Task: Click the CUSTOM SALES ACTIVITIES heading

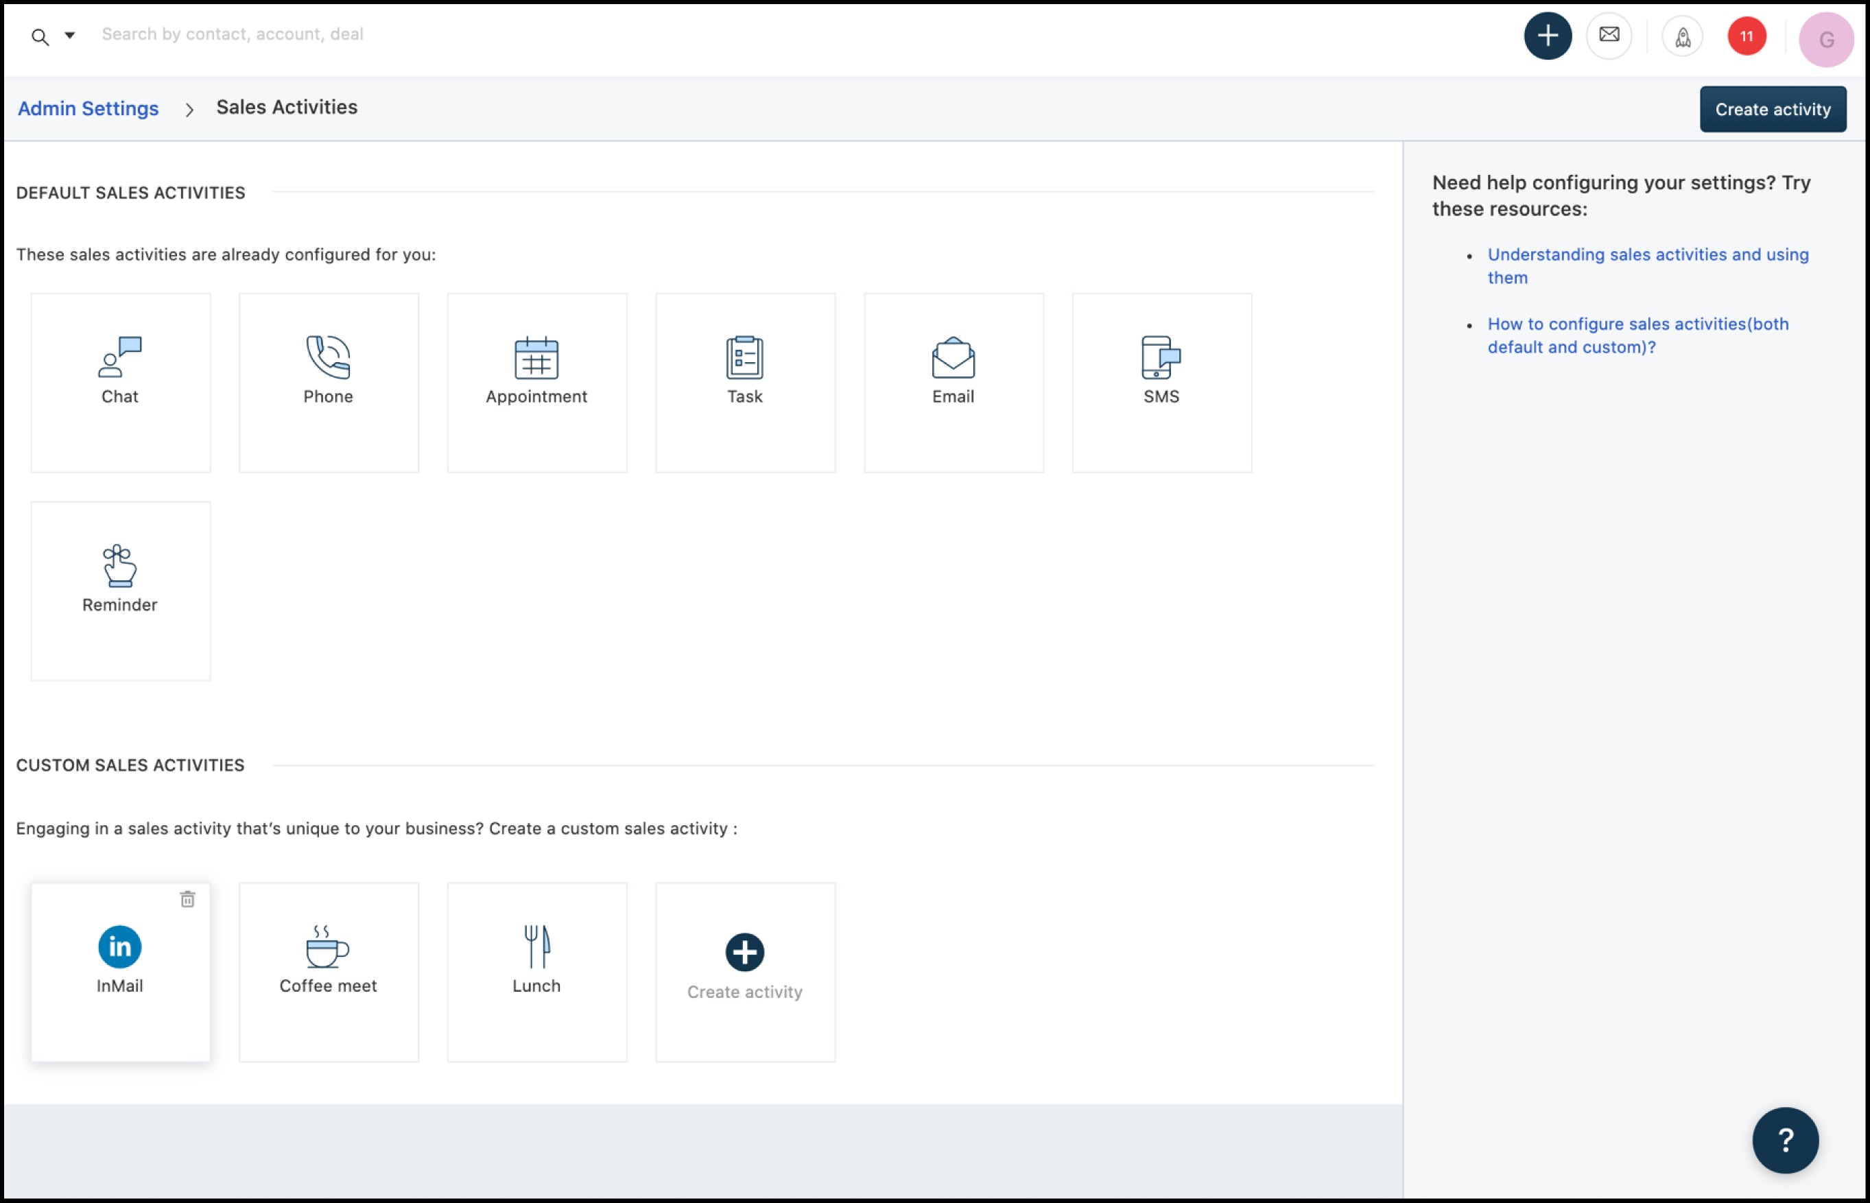Action: [x=130, y=765]
